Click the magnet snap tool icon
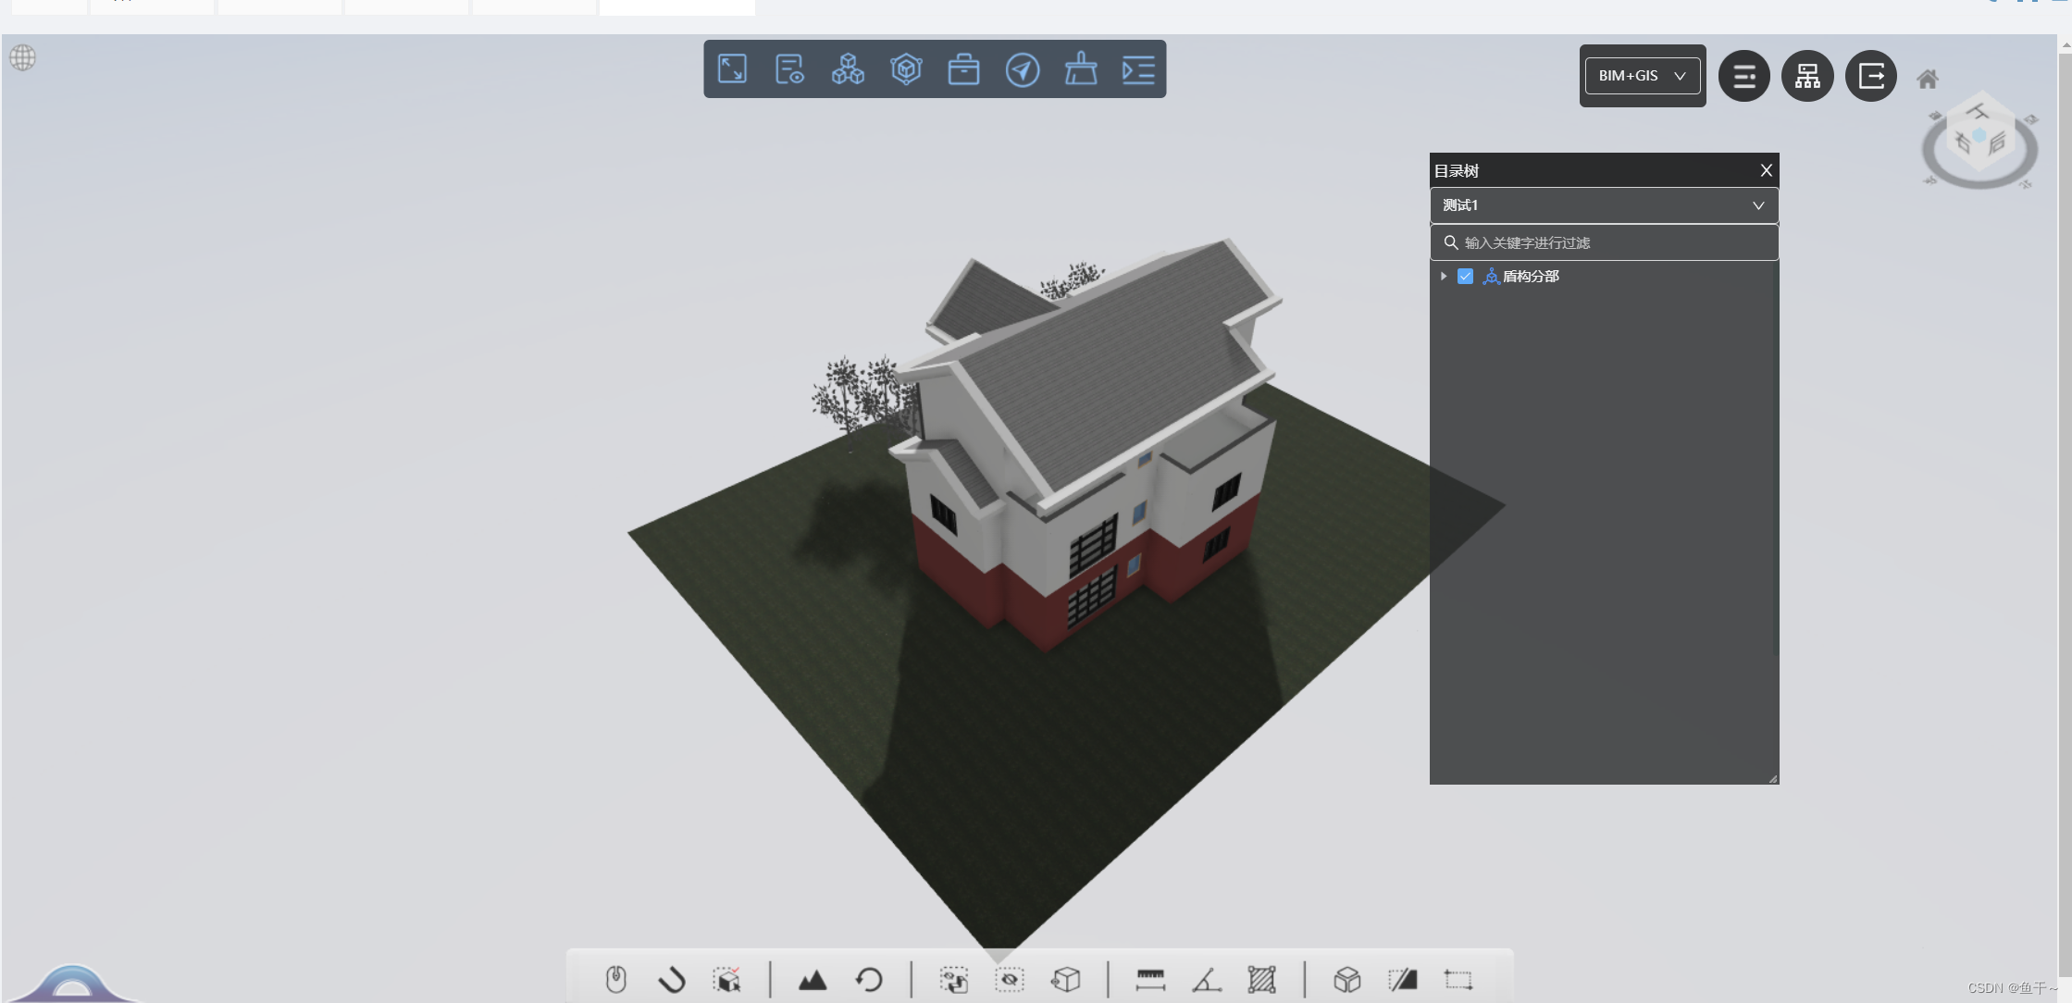Viewport: 2072px width, 1003px height. 672,979
